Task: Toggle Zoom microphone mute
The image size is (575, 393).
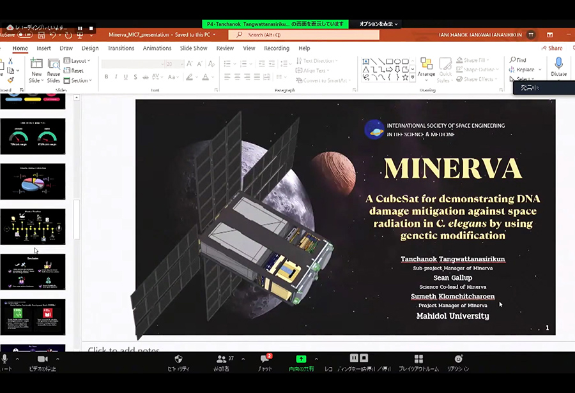Action: (x=4, y=359)
